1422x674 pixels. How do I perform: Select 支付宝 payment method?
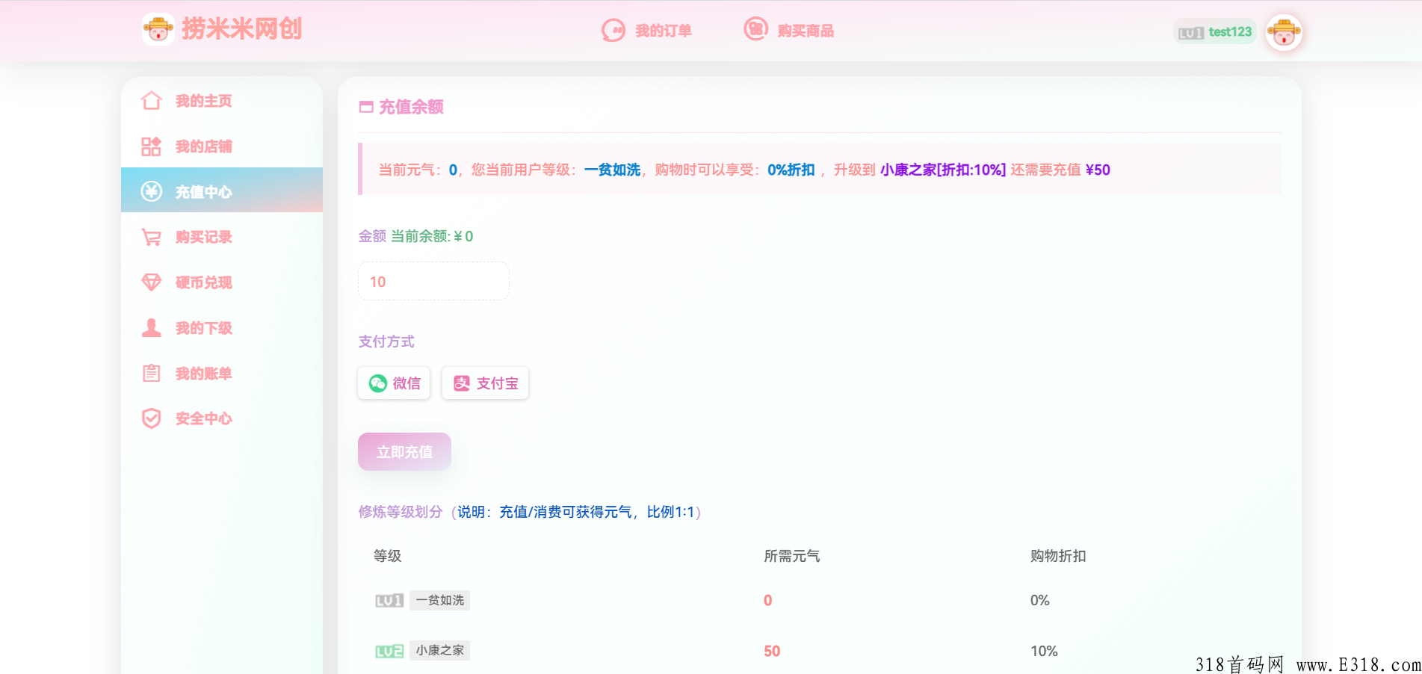485,383
